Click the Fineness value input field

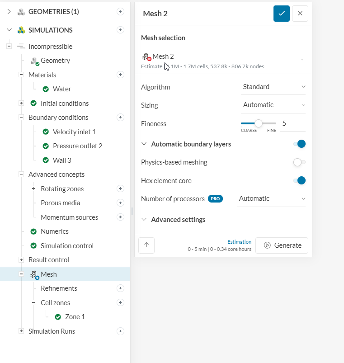pos(292,123)
